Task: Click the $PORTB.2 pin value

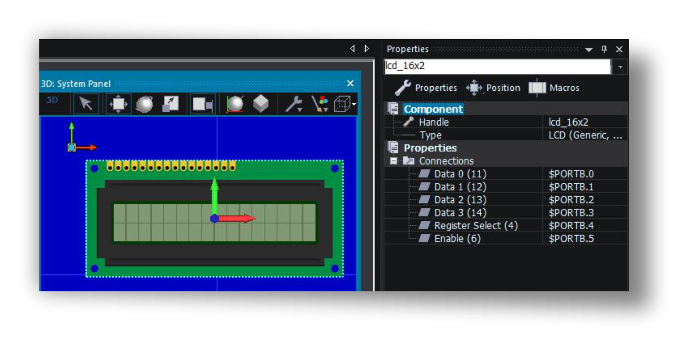Action: coord(571,200)
